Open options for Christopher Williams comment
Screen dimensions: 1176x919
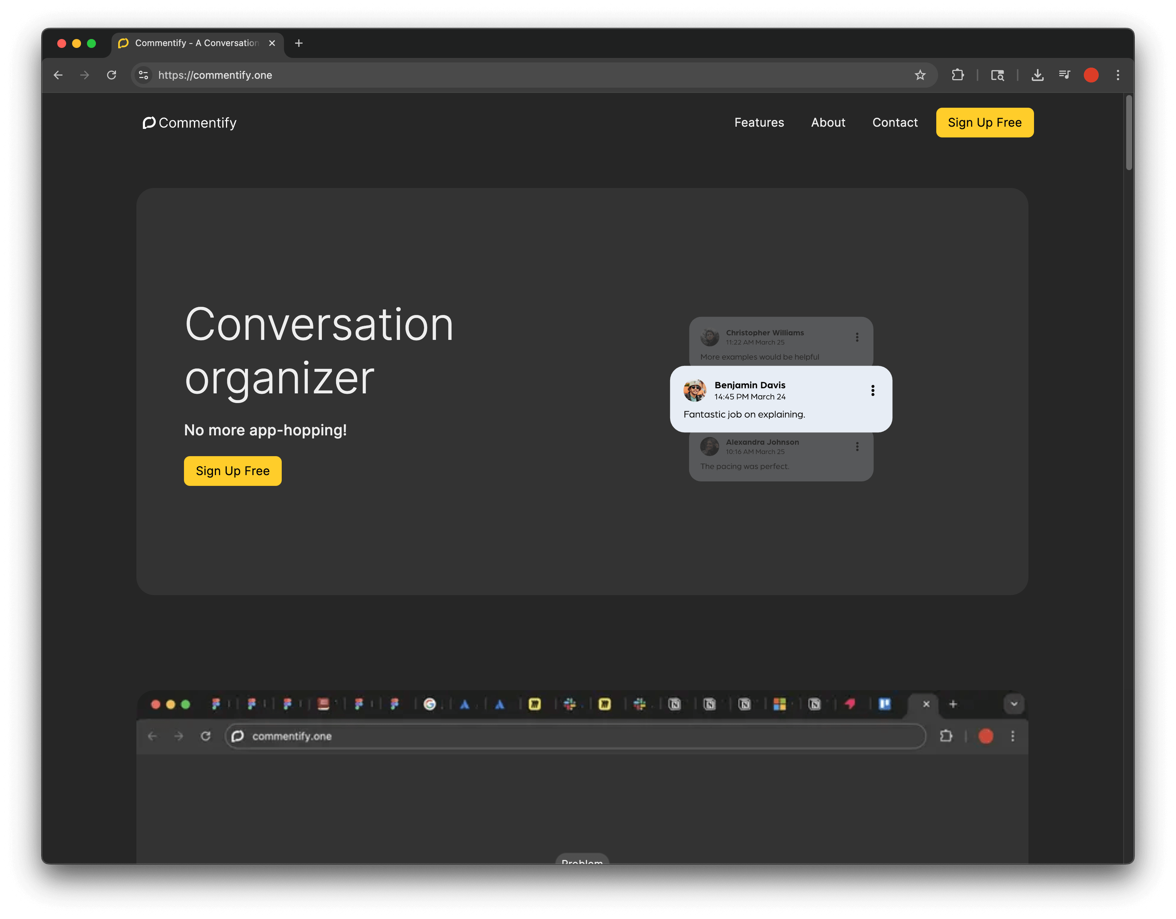(857, 337)
